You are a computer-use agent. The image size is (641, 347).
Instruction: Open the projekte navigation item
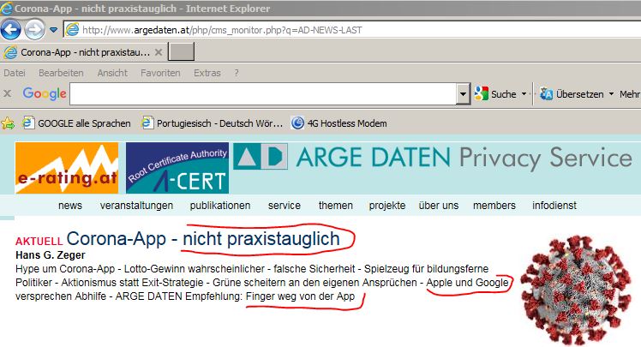[387, 205]
